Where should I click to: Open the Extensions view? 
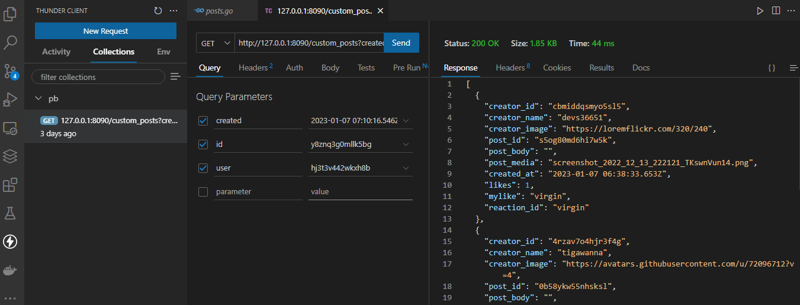point(10,185)
